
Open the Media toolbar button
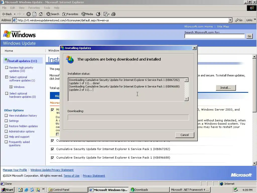(x=87, y=14)
